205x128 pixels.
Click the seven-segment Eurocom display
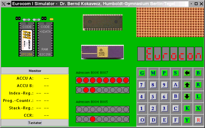(x=170, y=54)
